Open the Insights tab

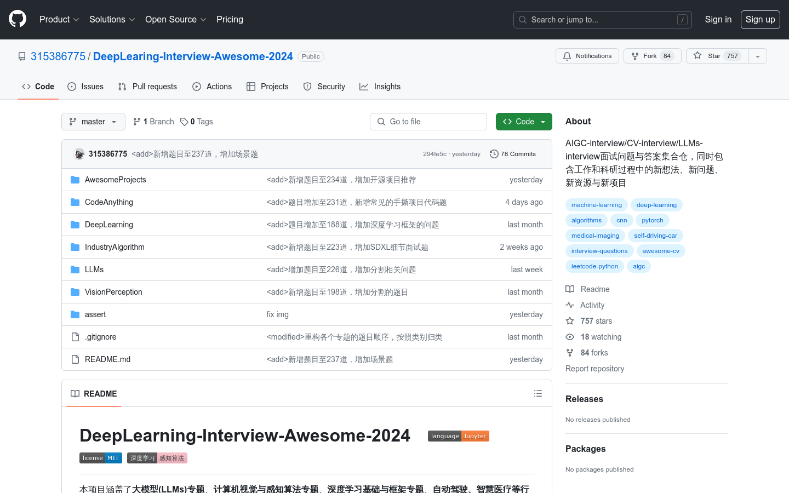coord(380,87)
